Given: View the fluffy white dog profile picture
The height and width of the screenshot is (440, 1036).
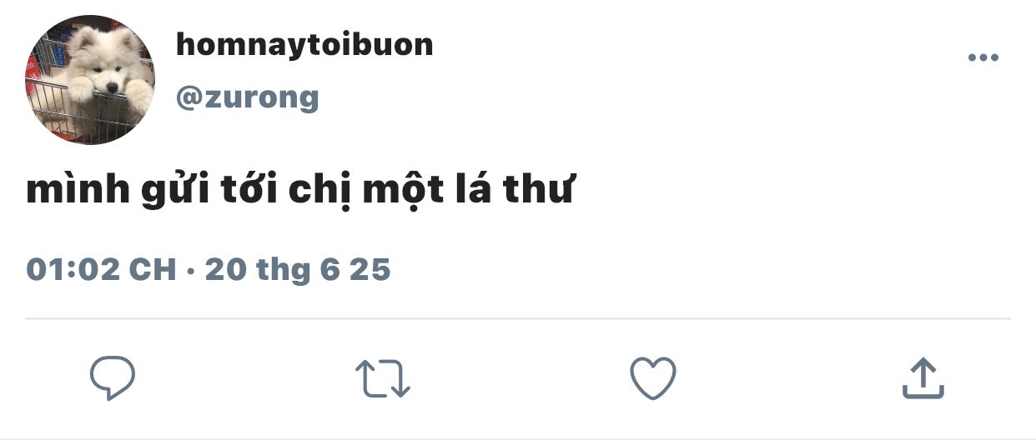Looking at the screenshot, I should [x=90, y=79].
